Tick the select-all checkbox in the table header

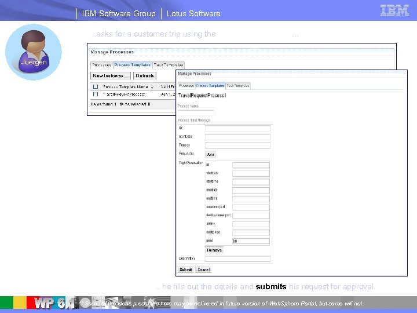96,86
